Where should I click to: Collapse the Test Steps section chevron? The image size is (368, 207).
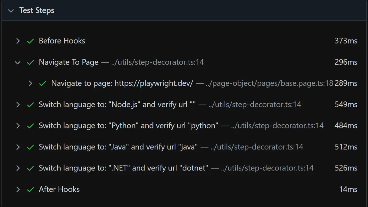pyautogui.click(x=11, y=11)
